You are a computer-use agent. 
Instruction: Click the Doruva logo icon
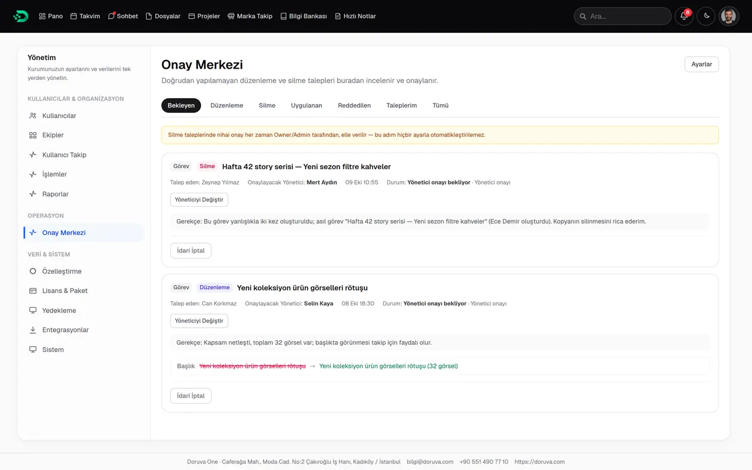21,16
